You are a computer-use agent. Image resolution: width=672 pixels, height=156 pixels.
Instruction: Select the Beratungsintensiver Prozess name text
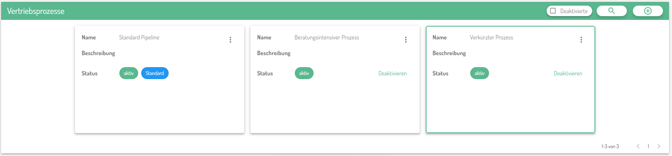(326, 37)
